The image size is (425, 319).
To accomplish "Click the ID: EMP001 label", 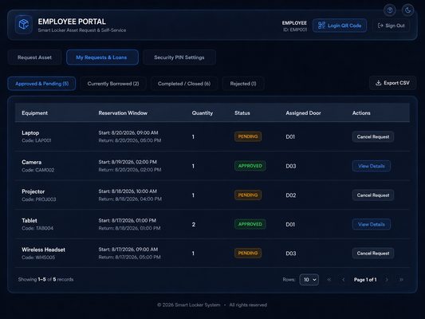I will point(295,30).
